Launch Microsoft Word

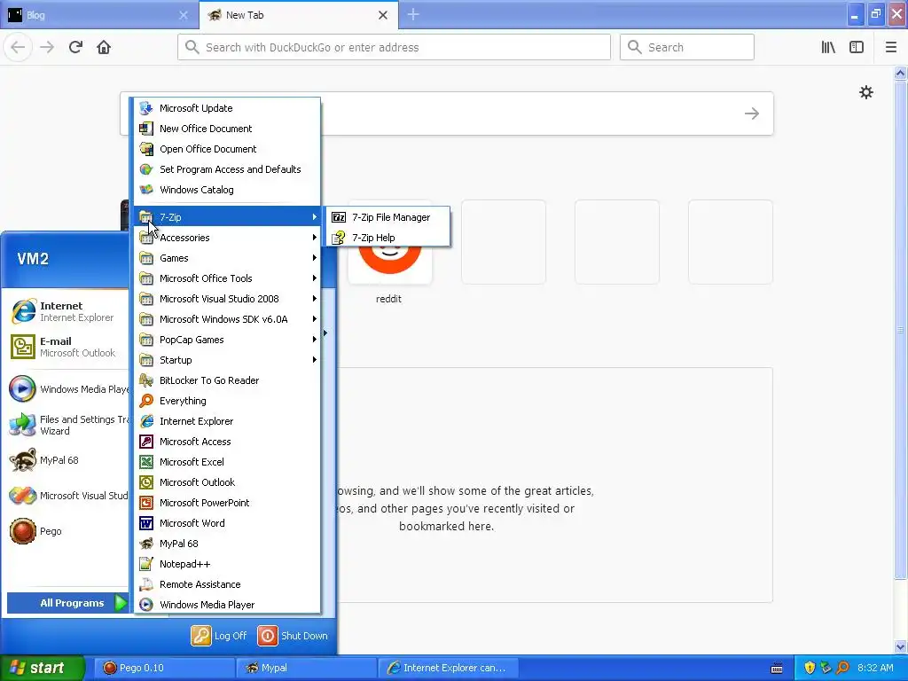click(227, 523)
